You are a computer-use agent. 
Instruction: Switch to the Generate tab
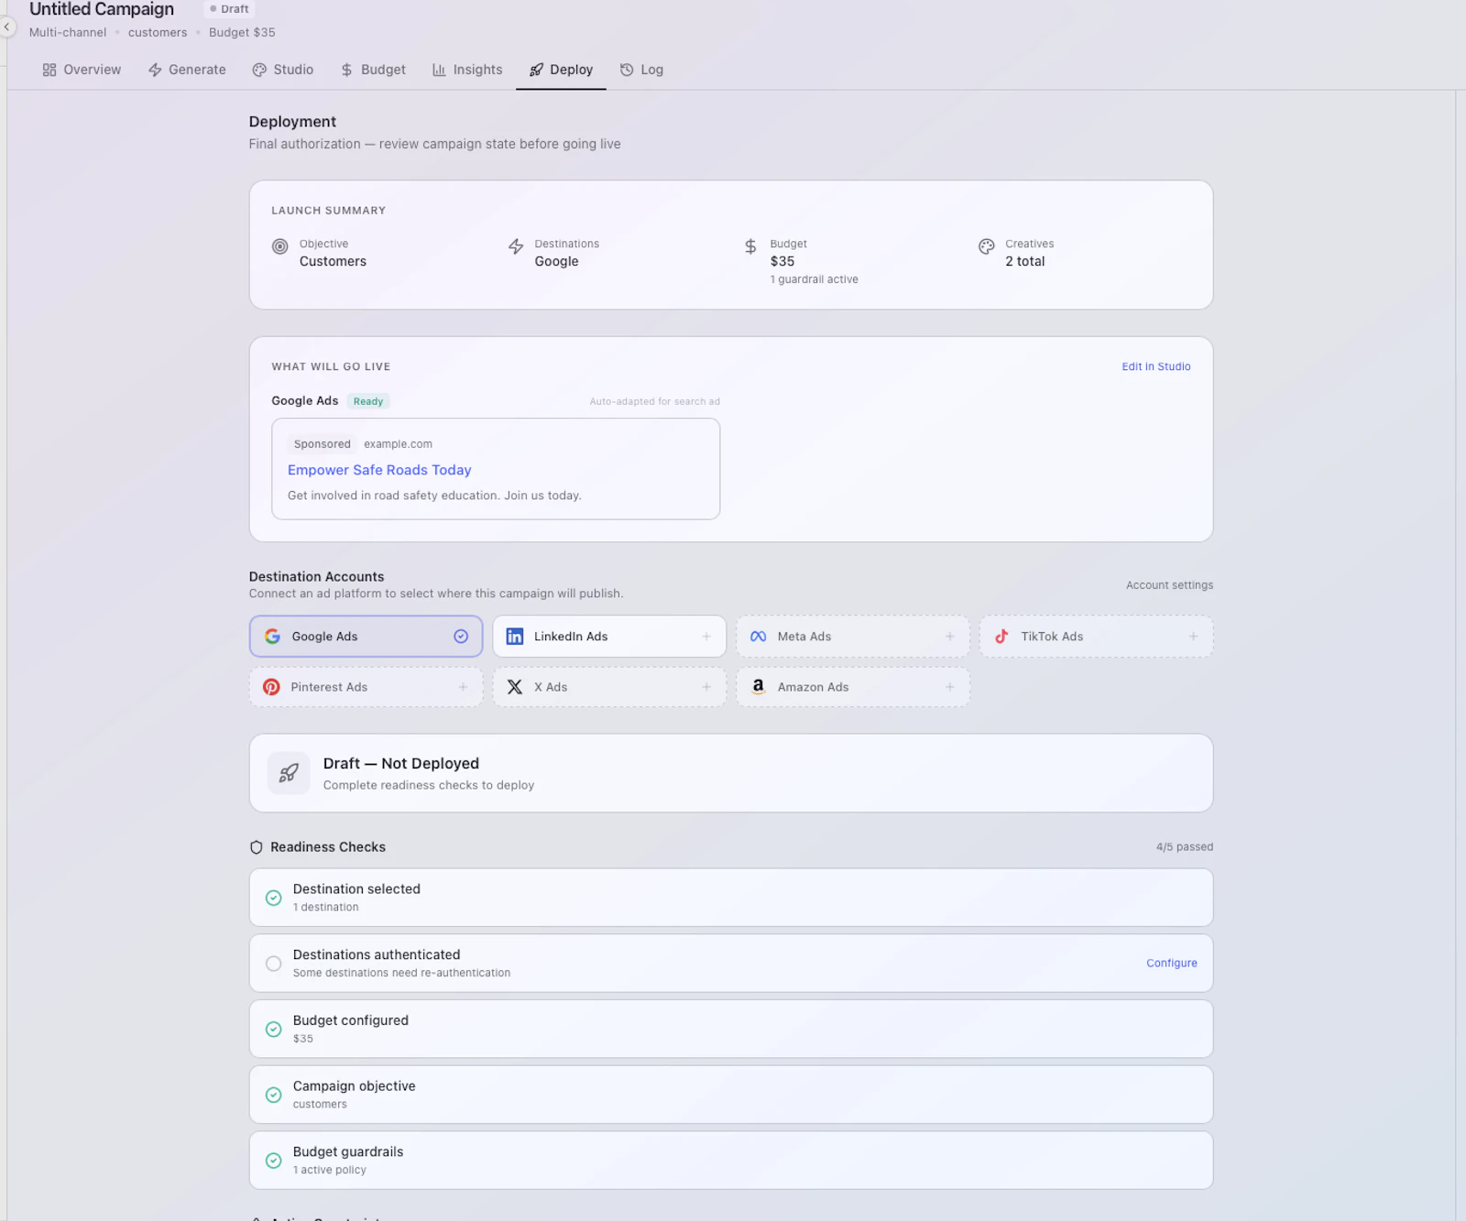(187, 70)
